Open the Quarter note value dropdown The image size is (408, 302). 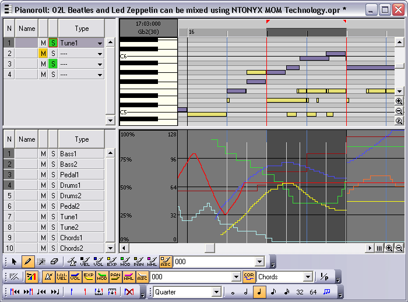pos(216,292)
